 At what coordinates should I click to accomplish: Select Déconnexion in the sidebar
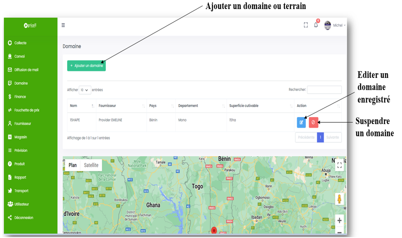point(24,218)
